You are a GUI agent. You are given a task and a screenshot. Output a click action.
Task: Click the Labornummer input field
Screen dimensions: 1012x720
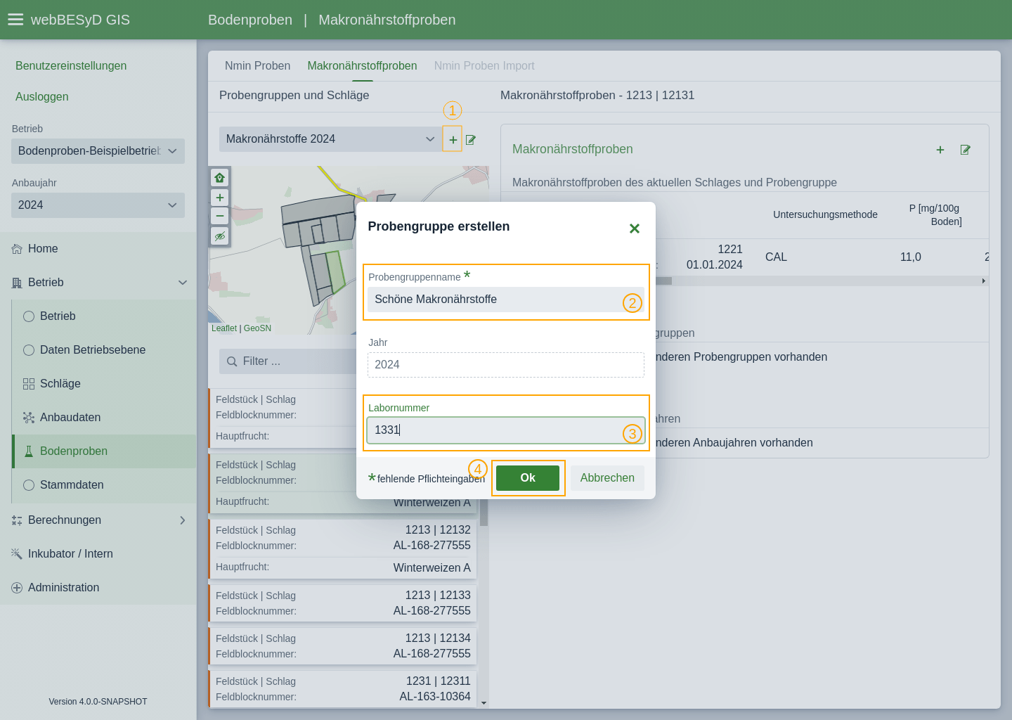click(506, 430)
